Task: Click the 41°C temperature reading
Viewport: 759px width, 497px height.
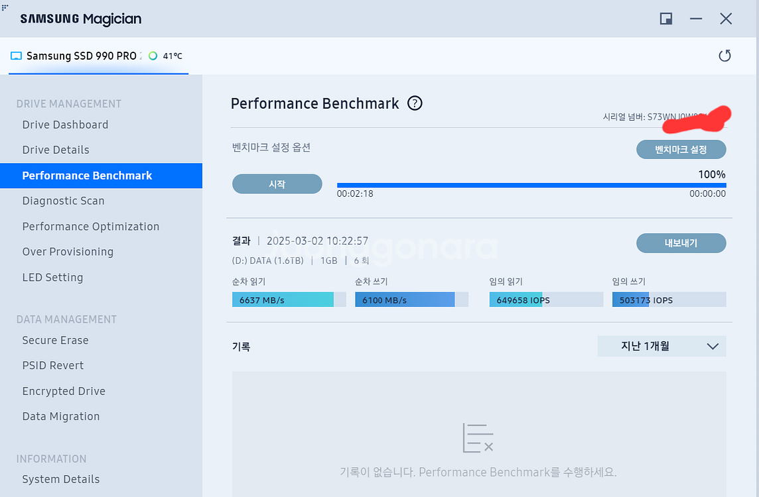Action: pyautogui.click(x=172, y=56)
